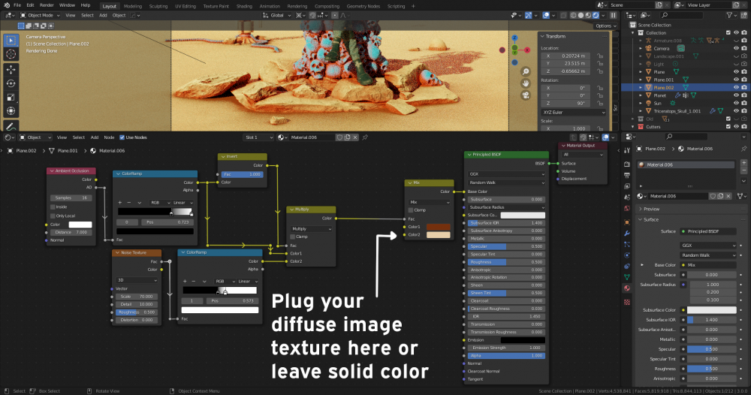Open Random Walk dropdown in properties panel
The height and width of the screenshot is (395, 751).
(x=708, y=255)
